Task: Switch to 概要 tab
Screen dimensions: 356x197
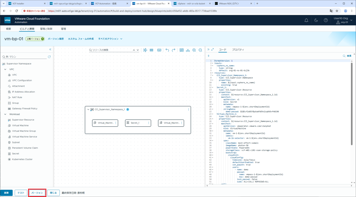Action: [9, 29]
